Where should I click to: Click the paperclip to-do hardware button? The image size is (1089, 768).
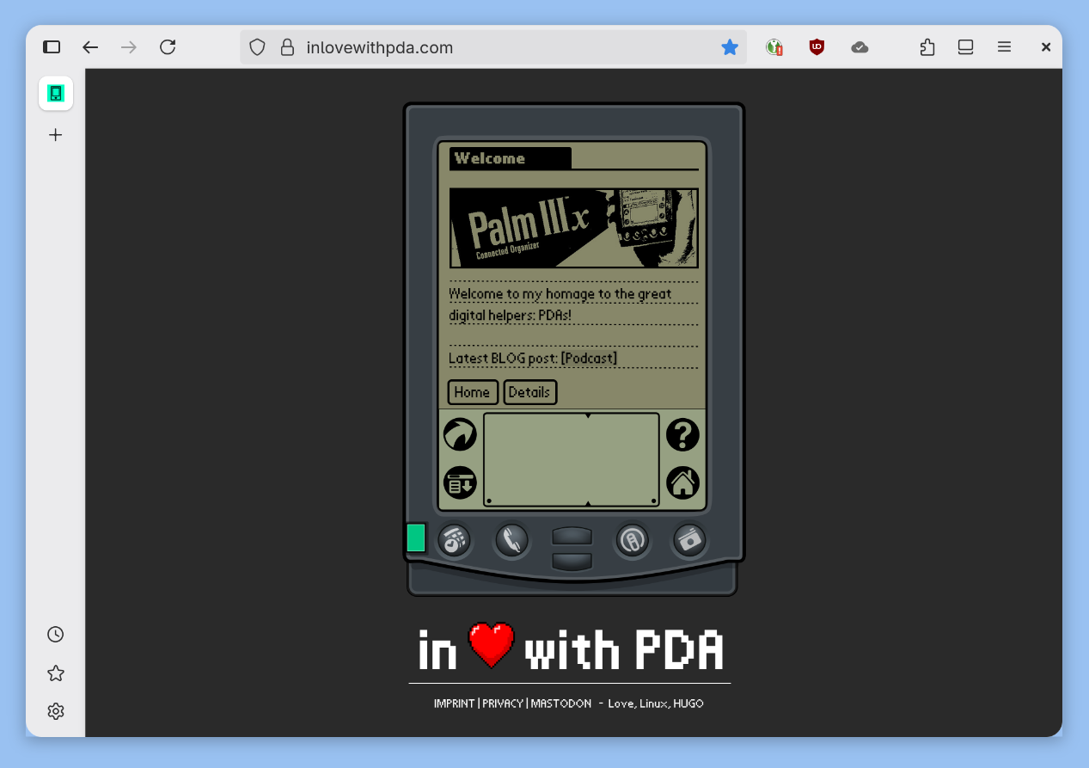click(x=632, y=540)
